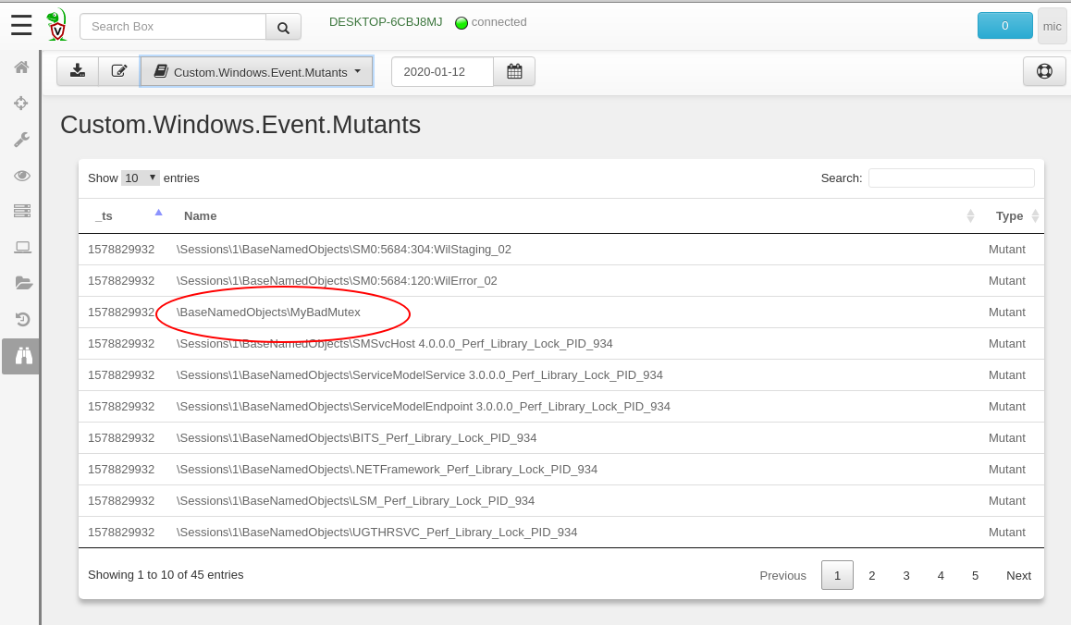This screenshot has width=1071, height=625.
Task: Click the edit pencil icon button
Action: pos(119,71)
